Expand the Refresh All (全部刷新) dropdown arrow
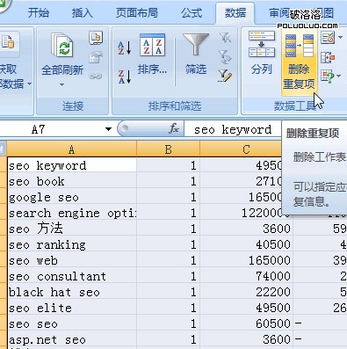Screen dimensions: 347x349 coord(61,84)
